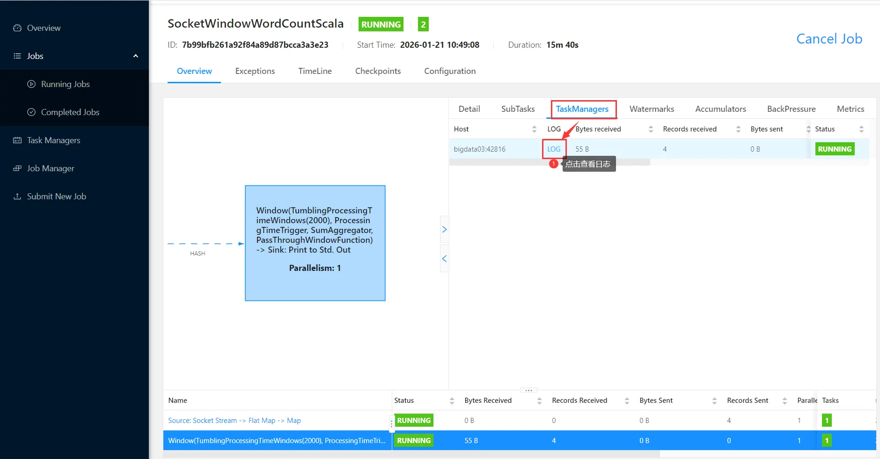Screen dimensions: 880x459
Task: Click the green task count badge '2'
Action: coord(423,24)
